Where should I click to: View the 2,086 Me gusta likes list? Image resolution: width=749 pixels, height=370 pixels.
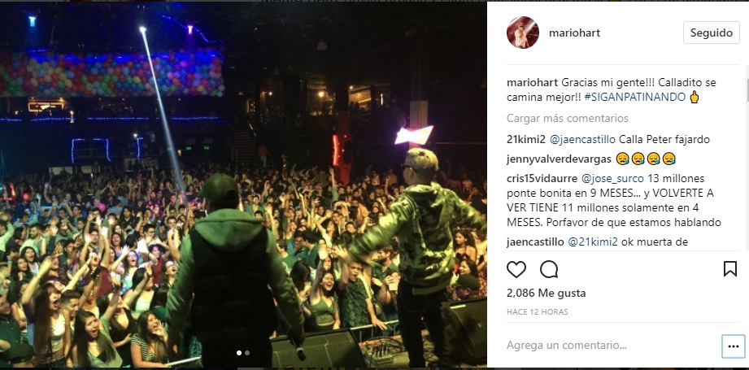[546, 293]
